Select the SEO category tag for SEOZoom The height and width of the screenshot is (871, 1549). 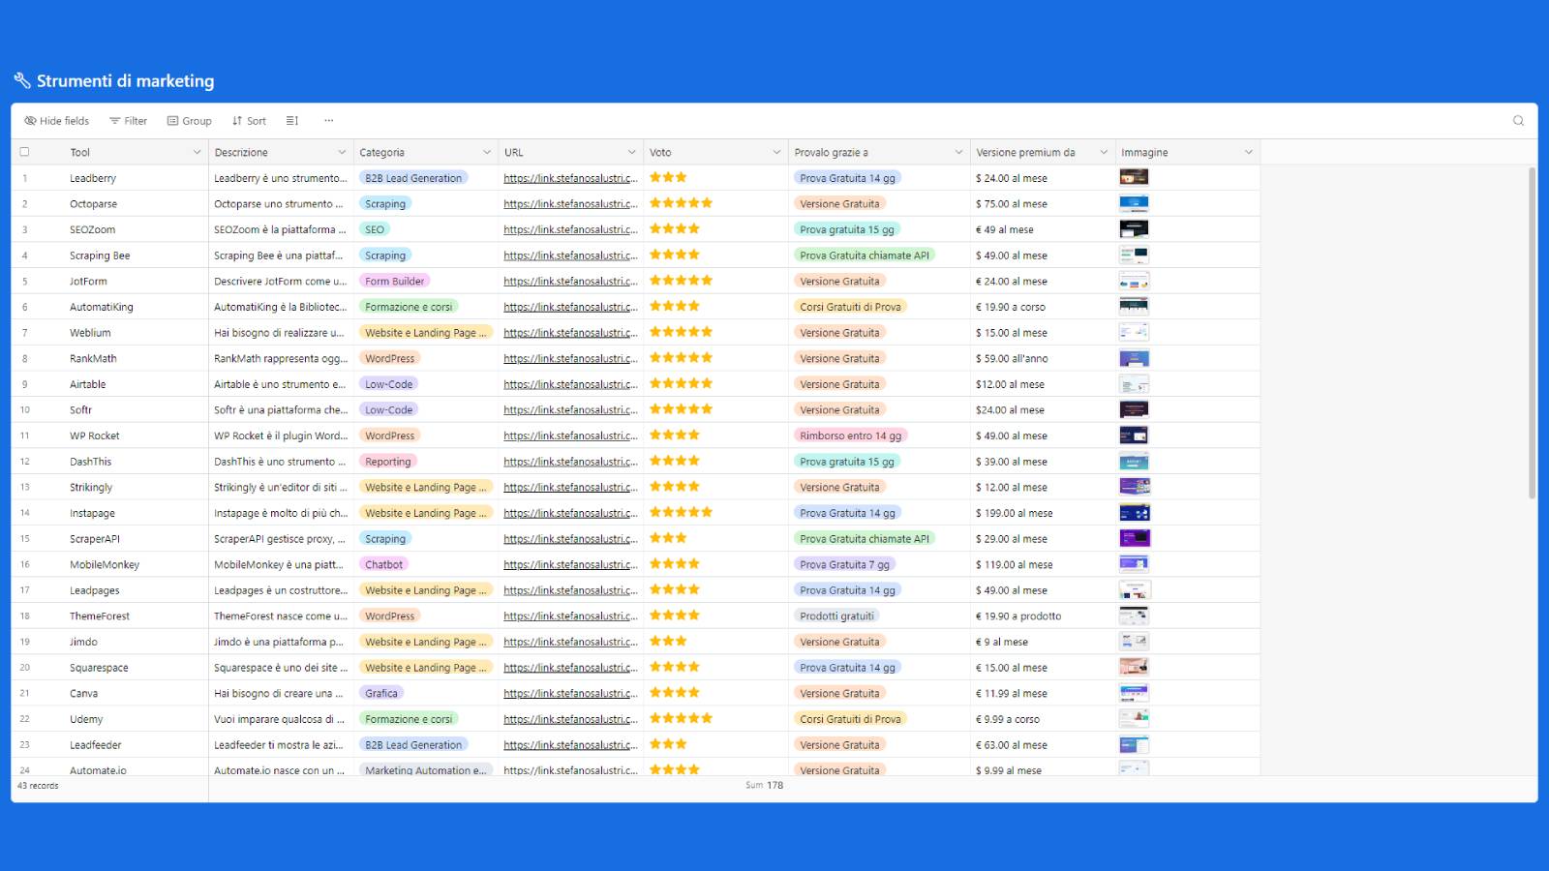click(375, 229)
